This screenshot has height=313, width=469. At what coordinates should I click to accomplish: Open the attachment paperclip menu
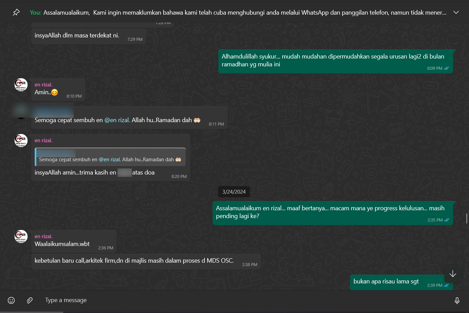click(x=30, y=300)
